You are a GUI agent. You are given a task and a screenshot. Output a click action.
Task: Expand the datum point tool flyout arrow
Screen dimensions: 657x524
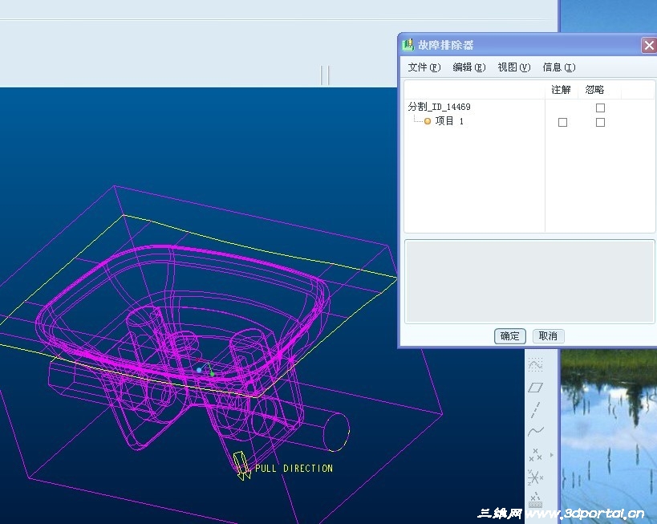click(x=551, y=455)
